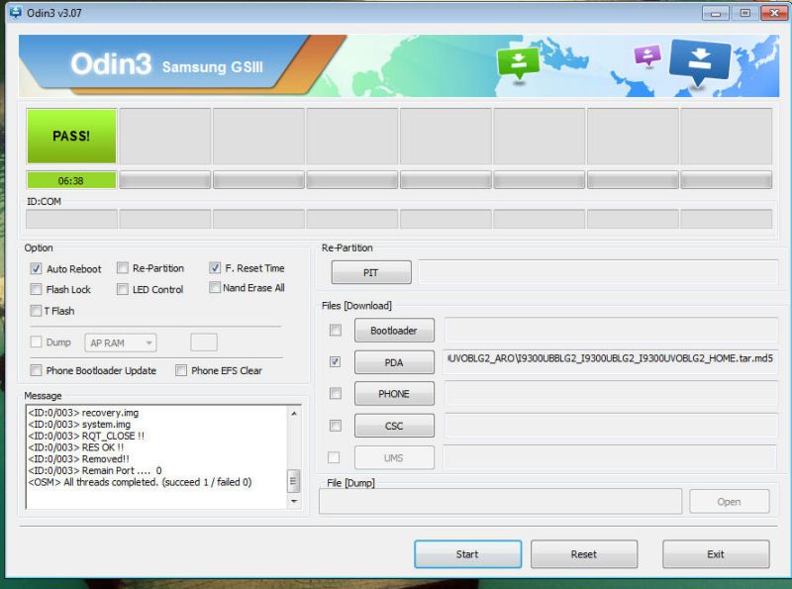Tick the UMS file checkbox
792x589 pixels.
click(334, 457)
